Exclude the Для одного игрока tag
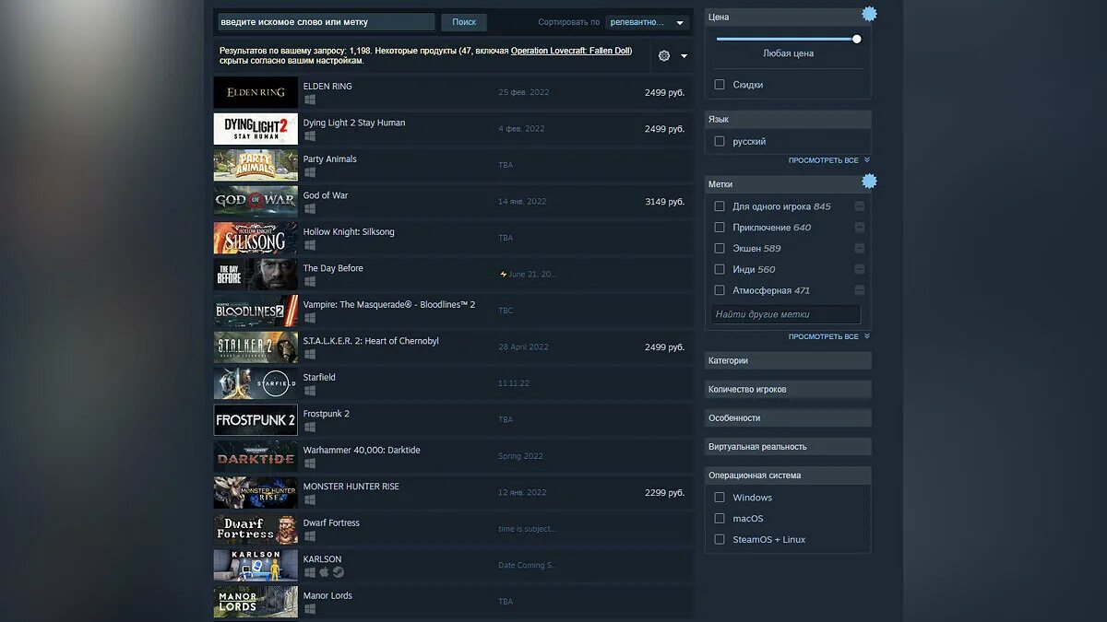Viewport: 1107px width, 622px height. [859, 206]
